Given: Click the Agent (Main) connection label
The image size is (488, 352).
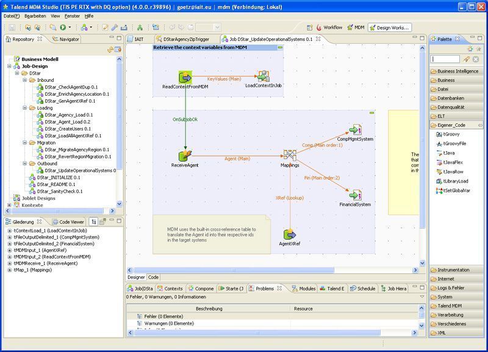Looking at the screenshot, I should [x=237, y=159].
